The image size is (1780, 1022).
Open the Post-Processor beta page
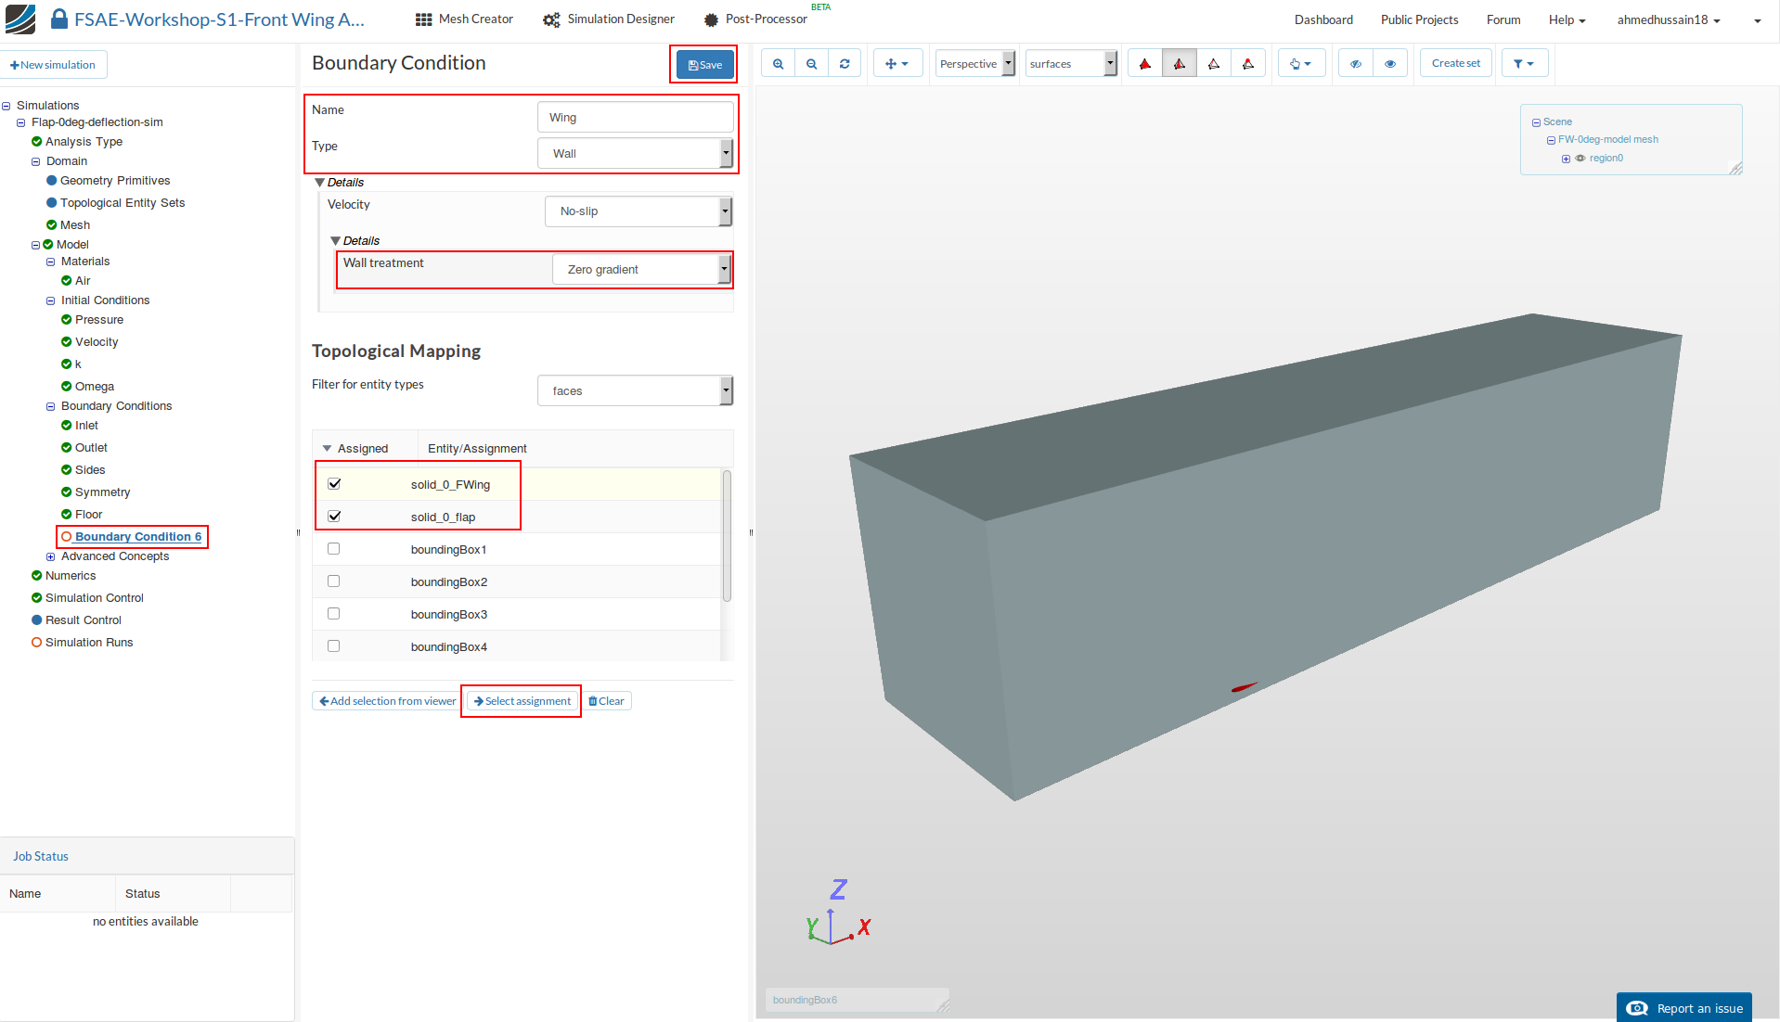(759, 19)
